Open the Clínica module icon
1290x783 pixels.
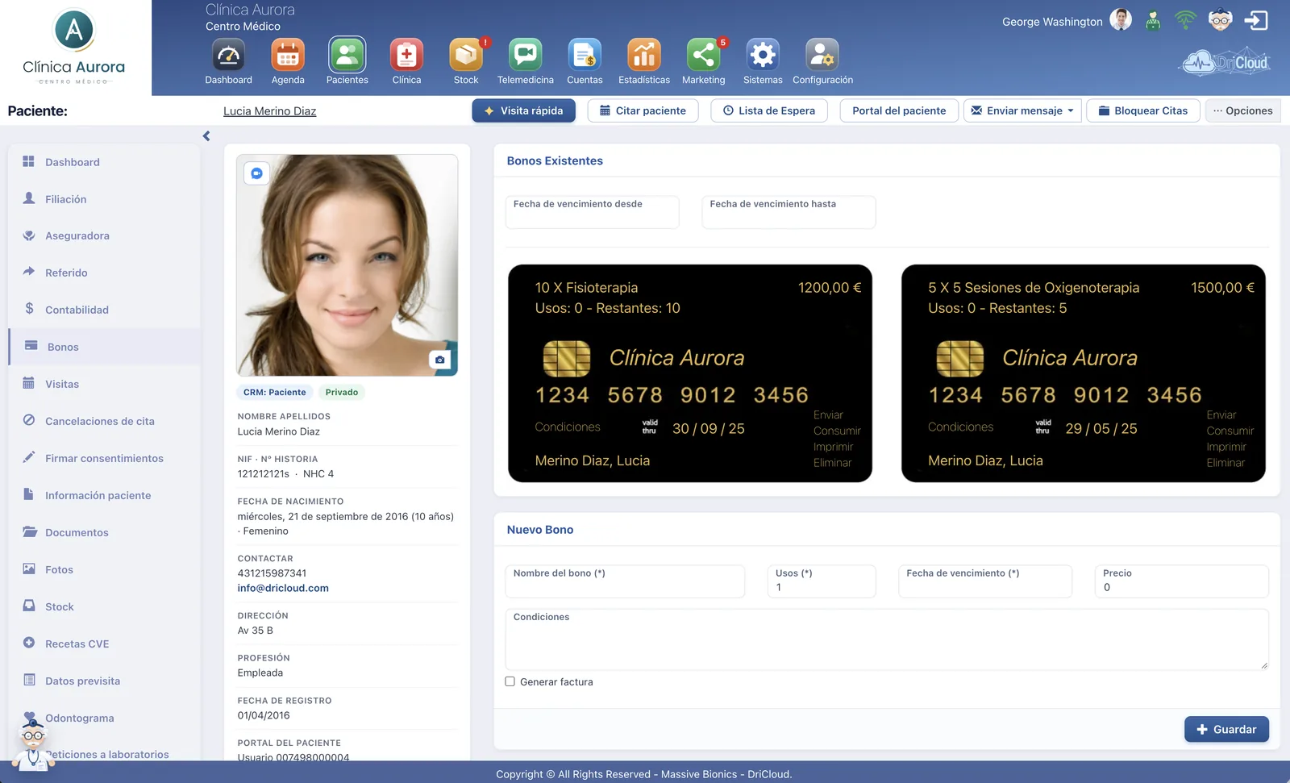406,56
